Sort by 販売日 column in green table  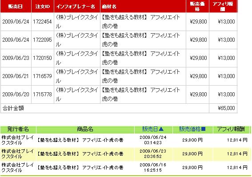pos(153,129)
